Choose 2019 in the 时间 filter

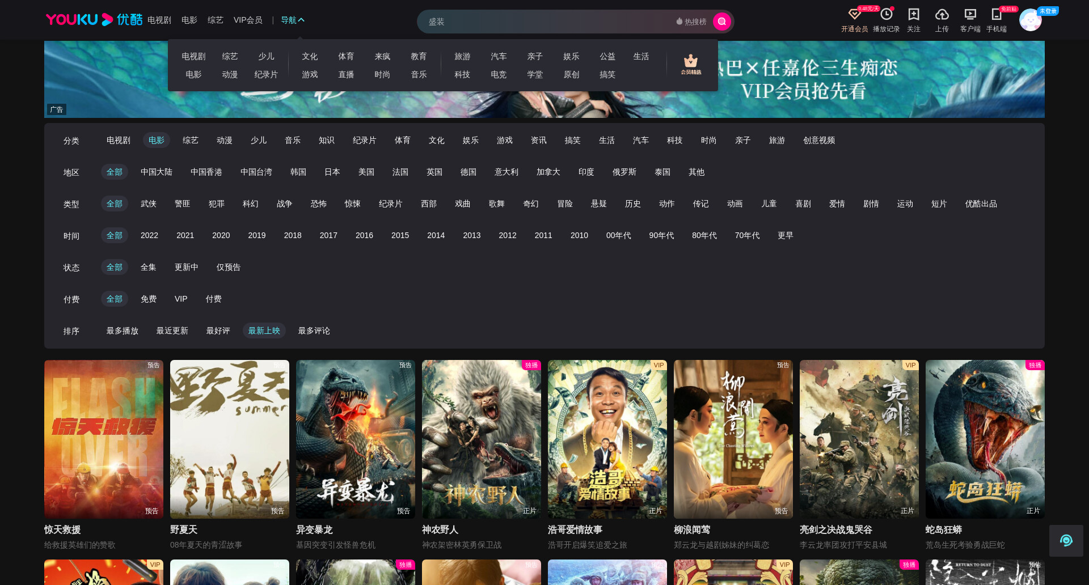(x=257, y=235)
